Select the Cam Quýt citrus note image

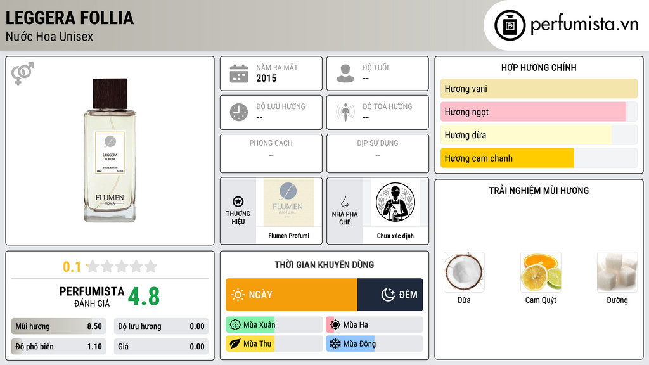coord(541,272)
